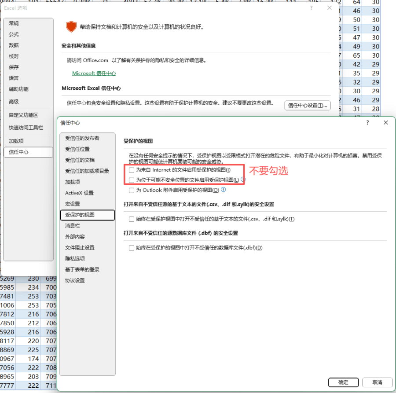396x393 pixels.
Task: Click the 信任中心设置 button
Action: pyautogui.click(x=307, y=106)
